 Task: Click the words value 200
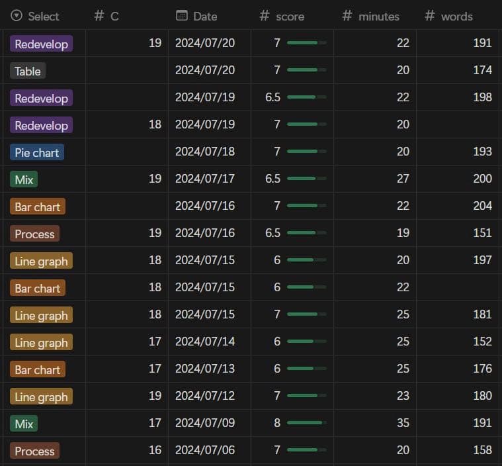(482, 179)
